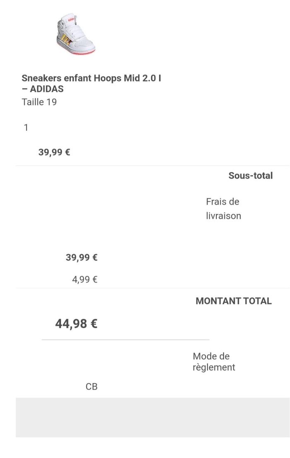Click the Frais de livraison label

(x=223, y=208)
